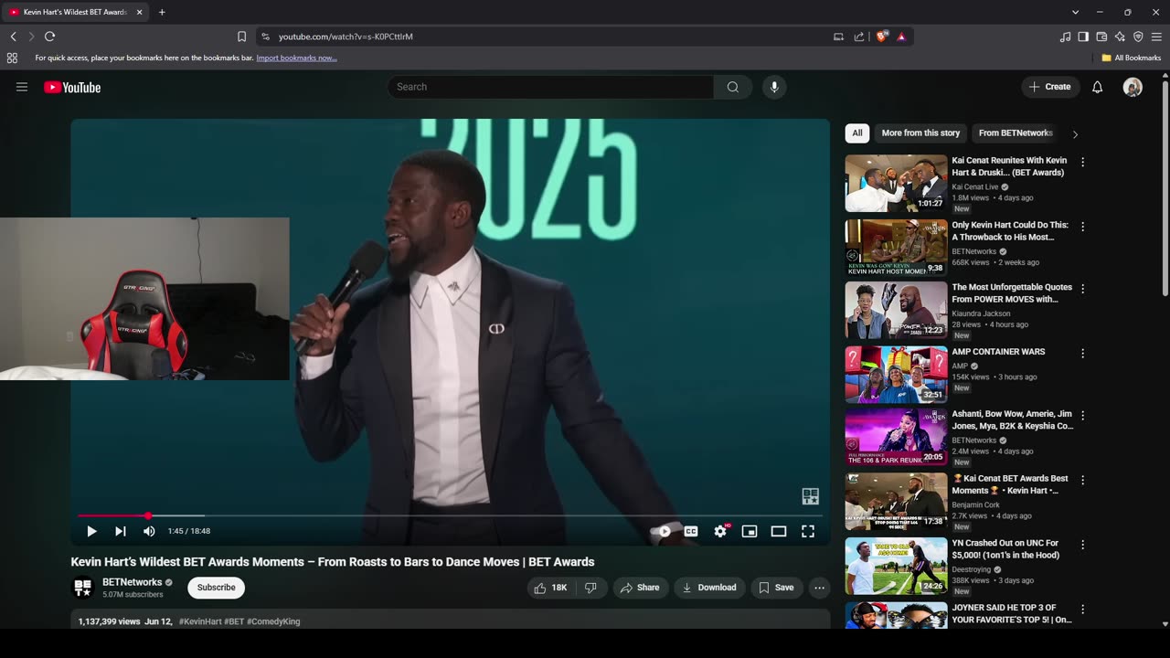The width and height of the screenshot is (1170, 658).
Task: Go to the YouTube home logo
Action: (72, 88)
